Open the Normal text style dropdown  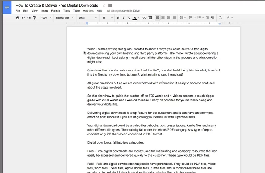[64, 18]
